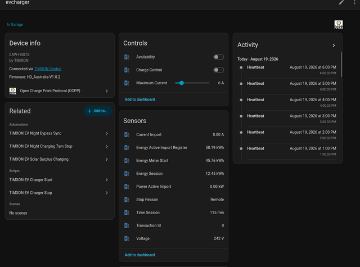
Task: Click the pencil edit icon in header
Action: [x=341, y=2]
